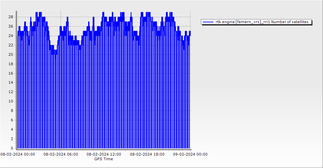Click the 08-02-2024 12:00 time axis label
323x168 pixels.
(104, 154)
